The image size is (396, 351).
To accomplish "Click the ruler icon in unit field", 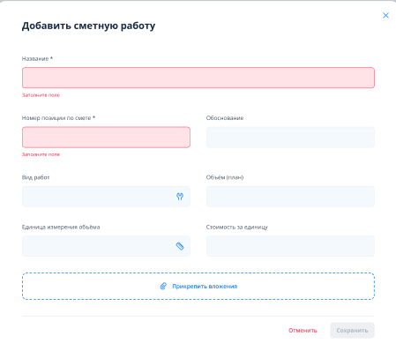I will tap(180, 246).
